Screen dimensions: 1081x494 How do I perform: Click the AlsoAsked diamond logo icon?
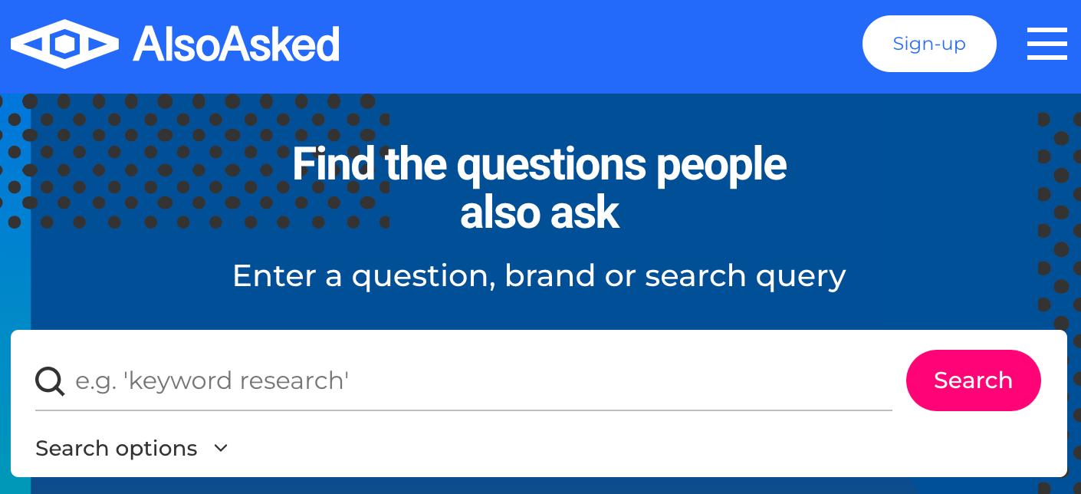pos(64,44)
